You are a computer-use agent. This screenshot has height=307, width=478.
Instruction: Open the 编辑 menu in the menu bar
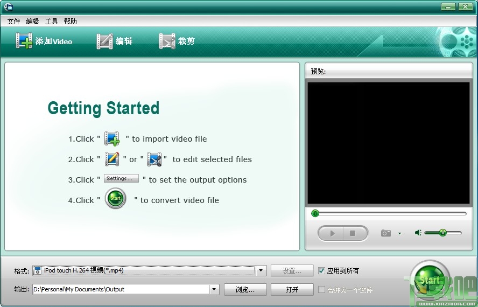pos(32,21)
